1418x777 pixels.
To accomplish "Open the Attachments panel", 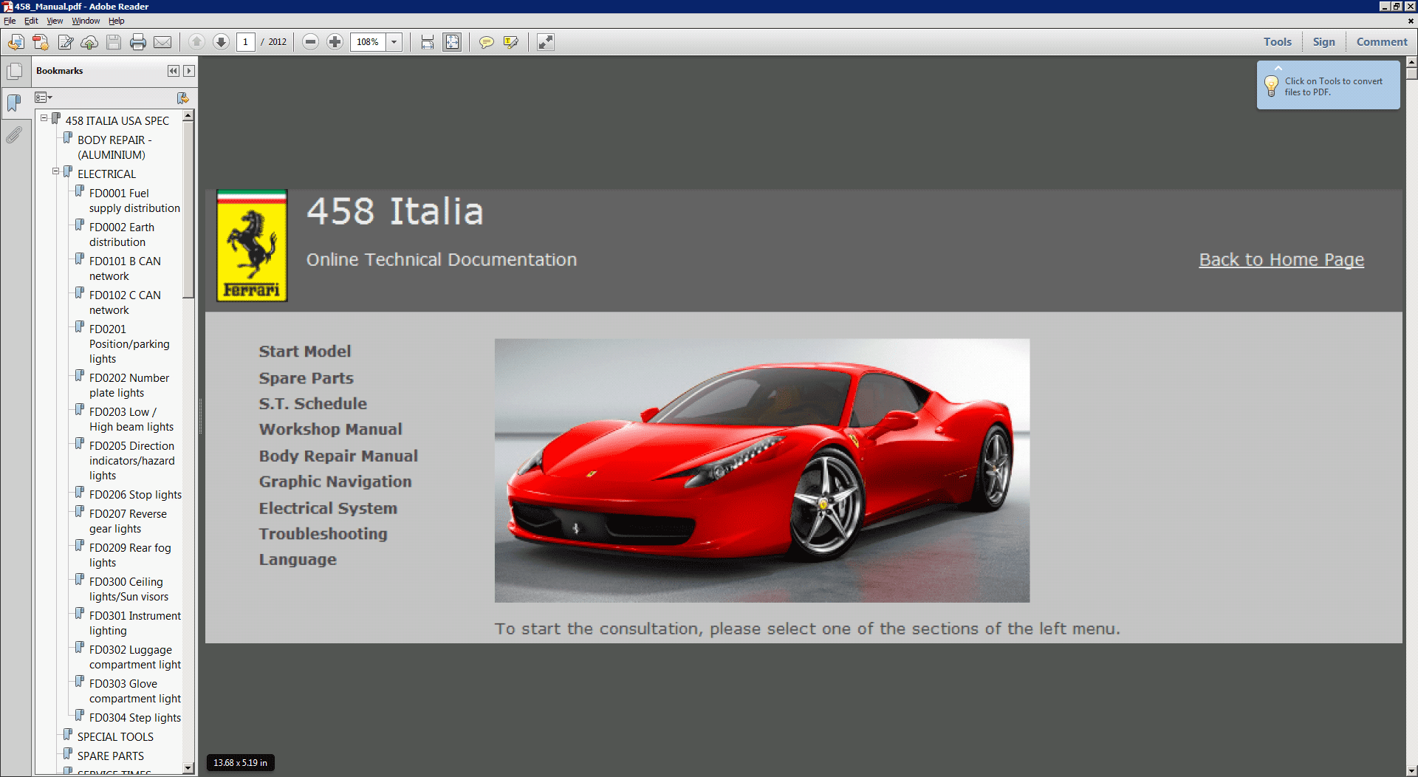I will coord(15,135).
